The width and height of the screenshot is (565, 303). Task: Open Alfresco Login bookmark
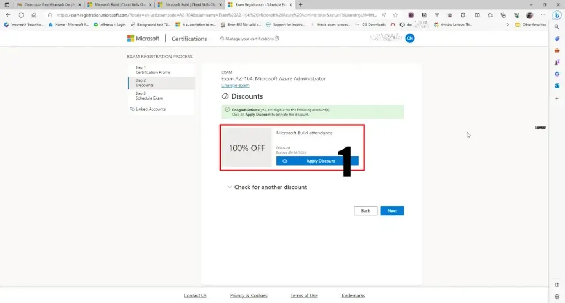110,25
